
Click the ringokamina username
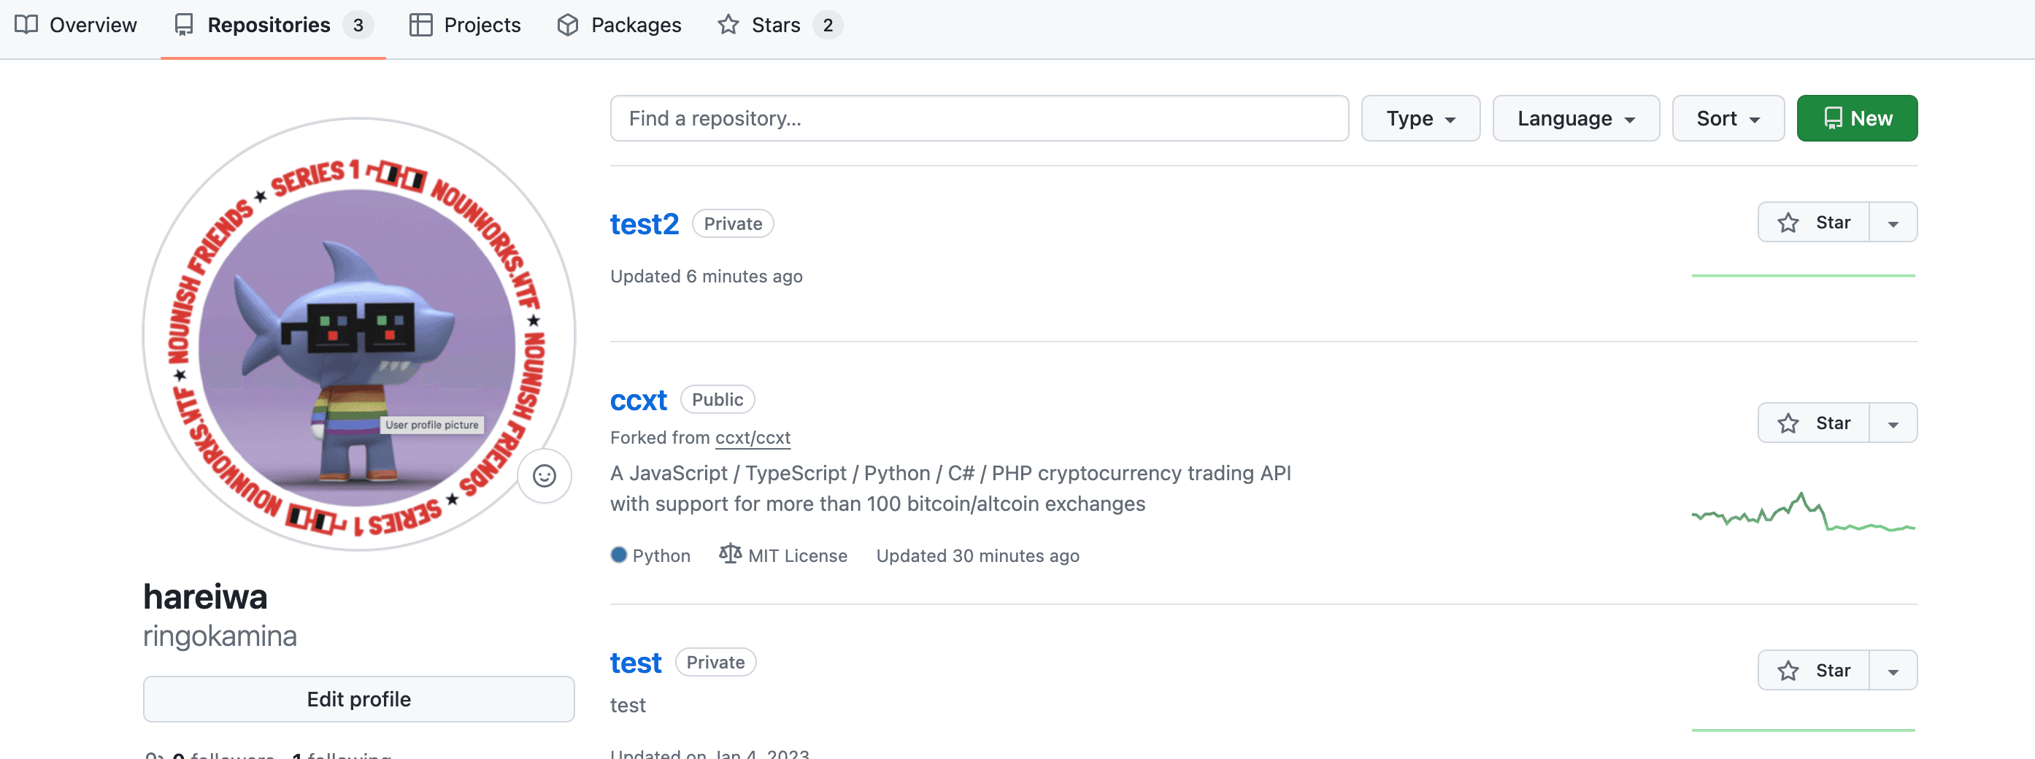(x=220, y=636)
